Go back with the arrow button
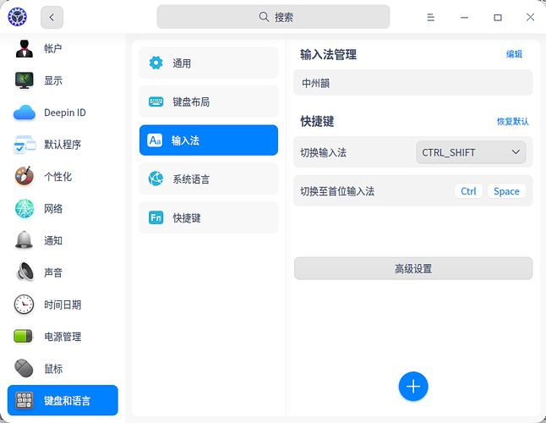546x423 pixels. [52, 17]
